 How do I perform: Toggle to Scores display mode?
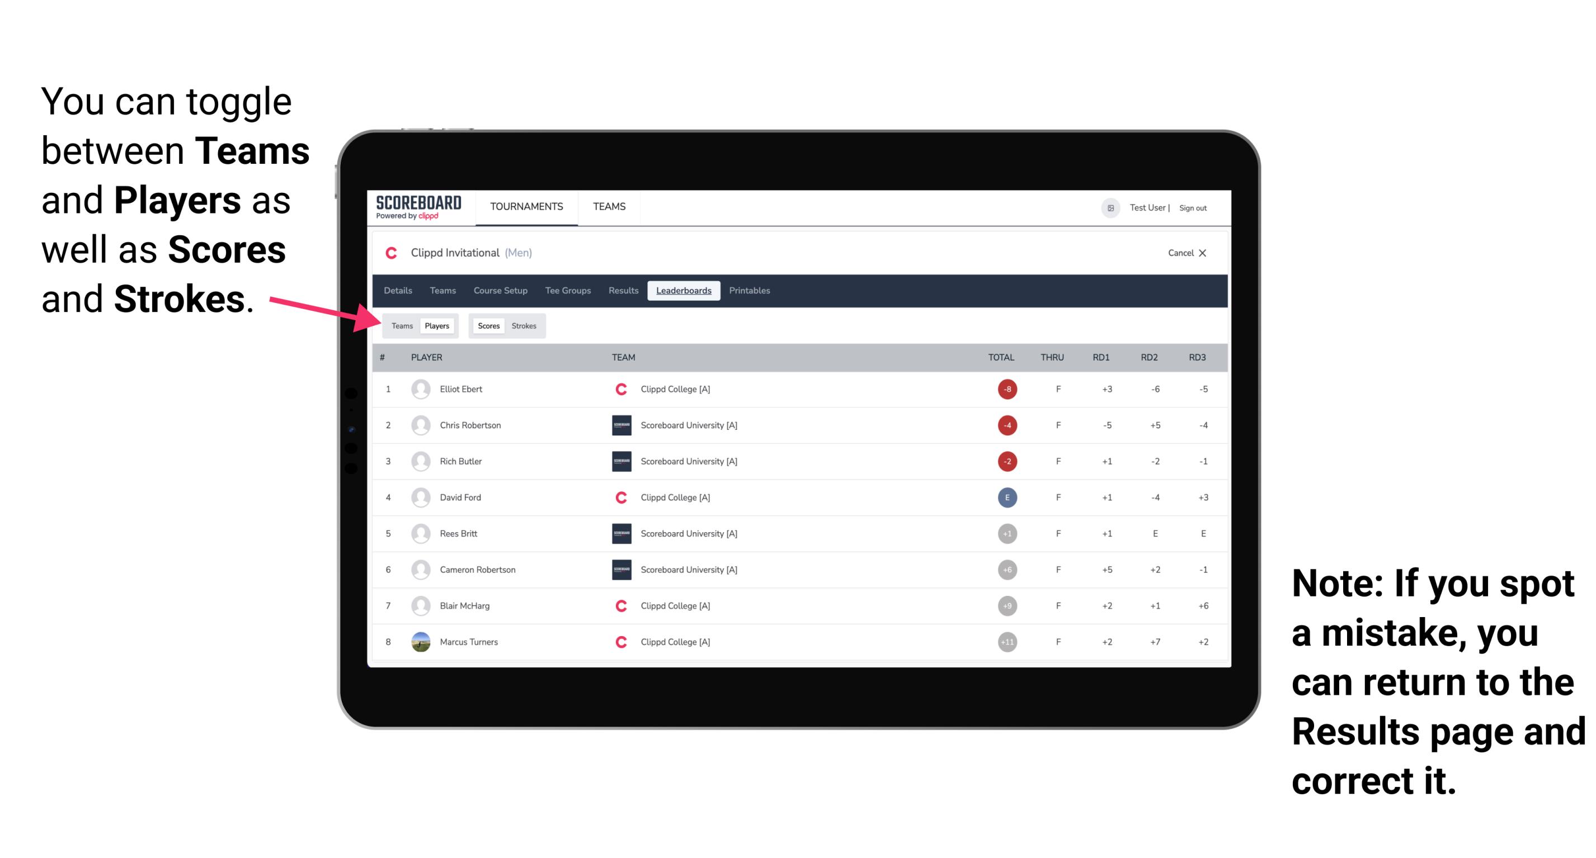pos(485,324)
